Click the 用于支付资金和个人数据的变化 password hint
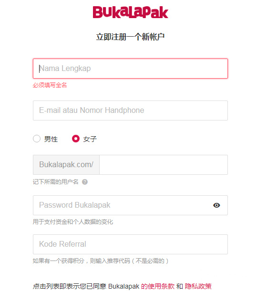Viewport: 277px width, 291px height. click(x=73, y=222)
